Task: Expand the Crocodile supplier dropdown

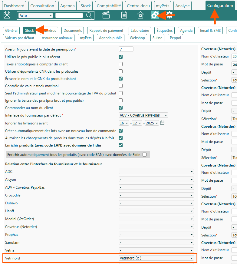Action: coord(156,195)
